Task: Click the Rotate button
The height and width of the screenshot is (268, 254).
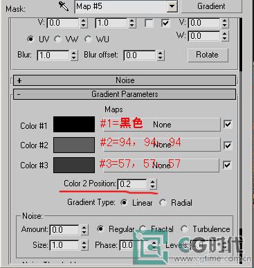Action: coord(208,55)
